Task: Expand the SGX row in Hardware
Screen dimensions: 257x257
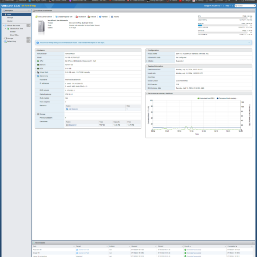Action: point(36,69)
